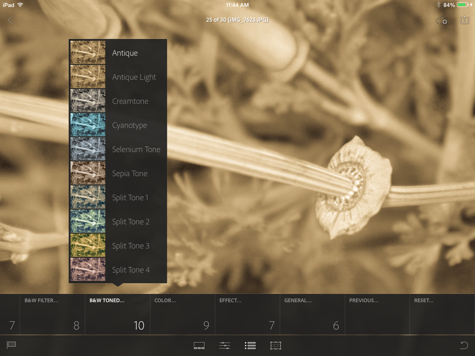Tap the Wi-Fi indicator in the status bar
Screen dimensions: 475x356
20,5
